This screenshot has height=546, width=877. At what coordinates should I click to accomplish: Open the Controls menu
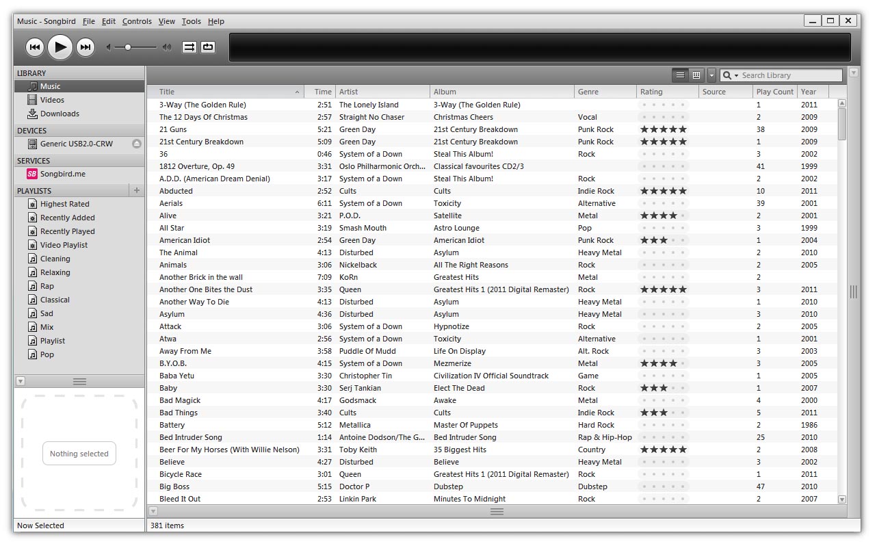(x=137, y=21)
